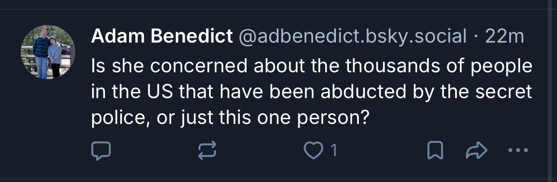This screenshot has width=557, height=182.
Task: Click the like count number 1
Action: [333, 151]
